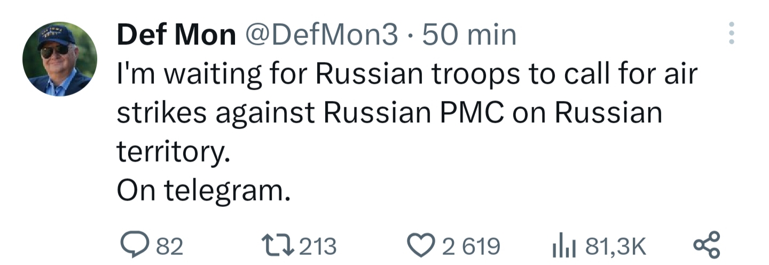Click the "Russian PMC" phrase in tweet
Screen dimensions: 769x265
pyautogui.click(x=409, y=114)
